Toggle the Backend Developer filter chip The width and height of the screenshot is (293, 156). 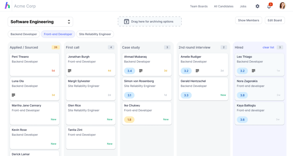point(24,34)
